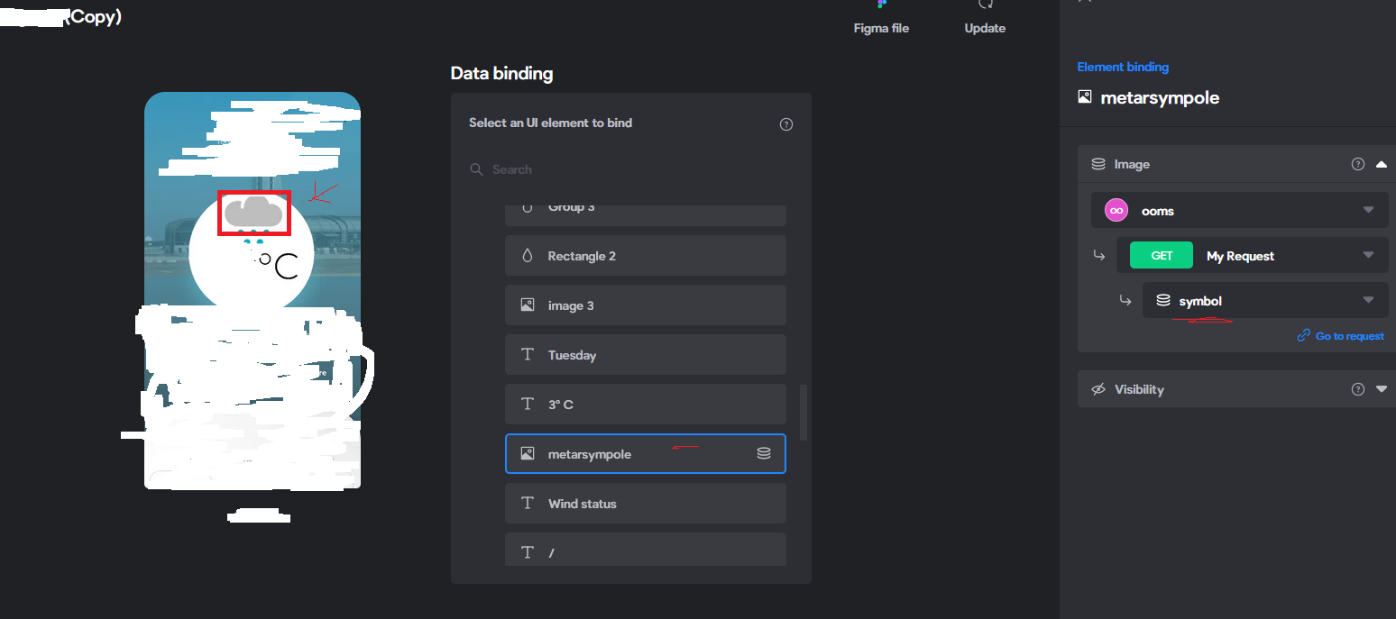Open help for Select an UI element

click(x=785, y=124)
